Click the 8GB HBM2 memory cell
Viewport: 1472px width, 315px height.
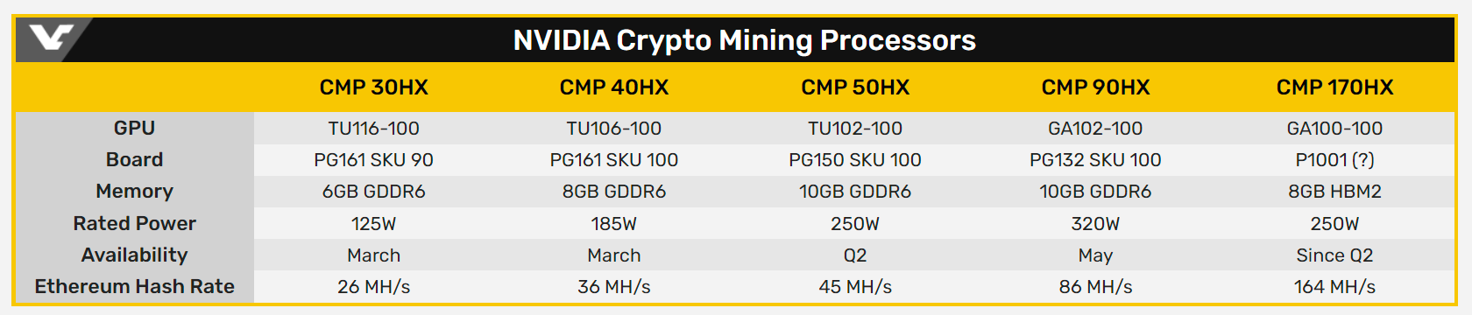1334,192
